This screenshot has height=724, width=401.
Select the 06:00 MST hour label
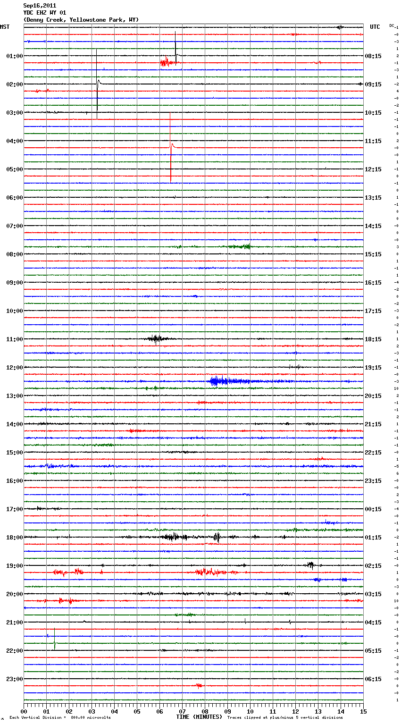[x=15, y=198]
